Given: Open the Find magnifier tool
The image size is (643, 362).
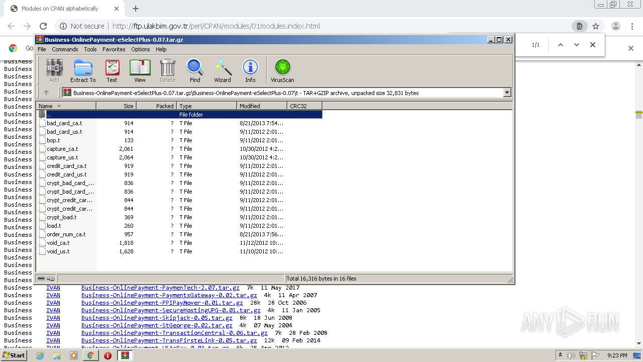Looking at the screenshot, I should click(x=195, y=70).
